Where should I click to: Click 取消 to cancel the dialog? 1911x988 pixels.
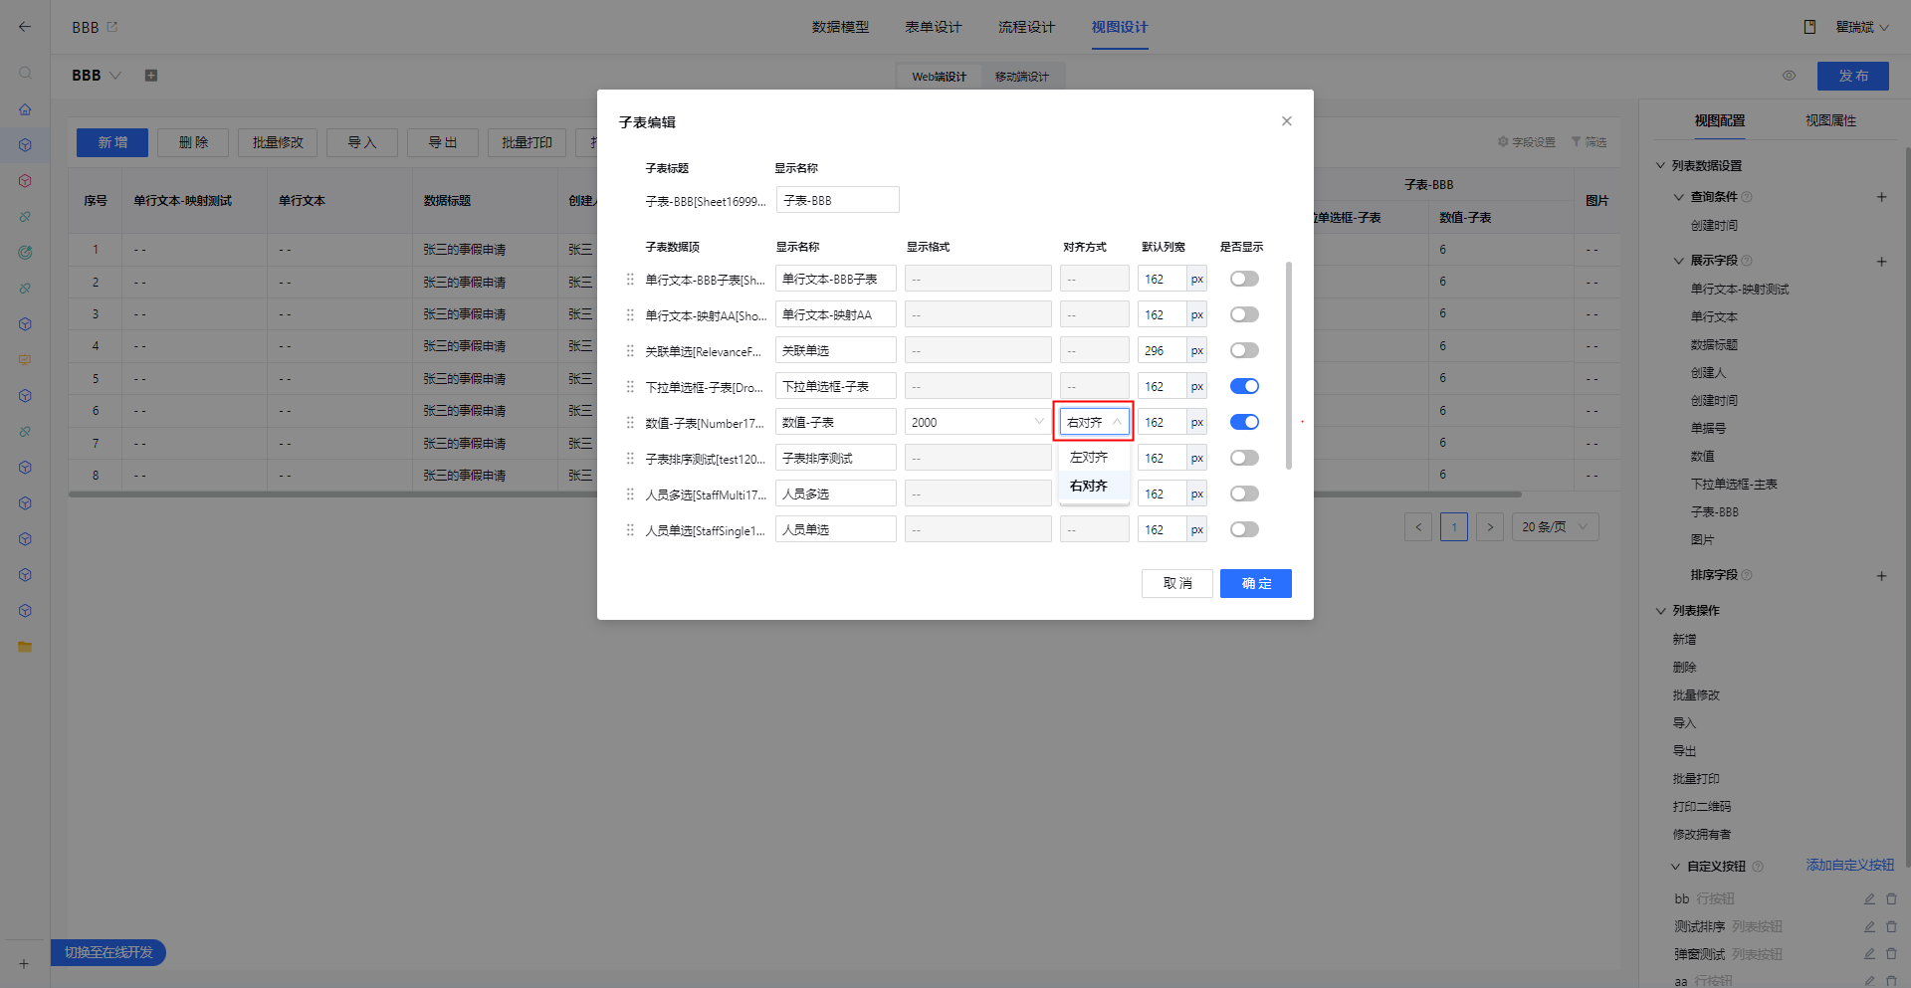1177,584
